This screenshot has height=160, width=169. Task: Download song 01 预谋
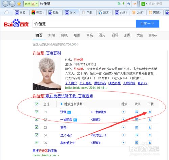point(150,112)
